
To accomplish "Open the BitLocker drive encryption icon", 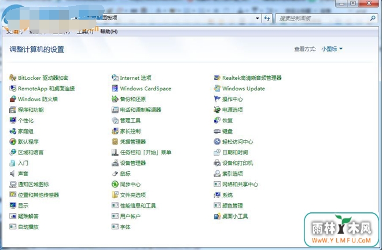I will [13, 78].
